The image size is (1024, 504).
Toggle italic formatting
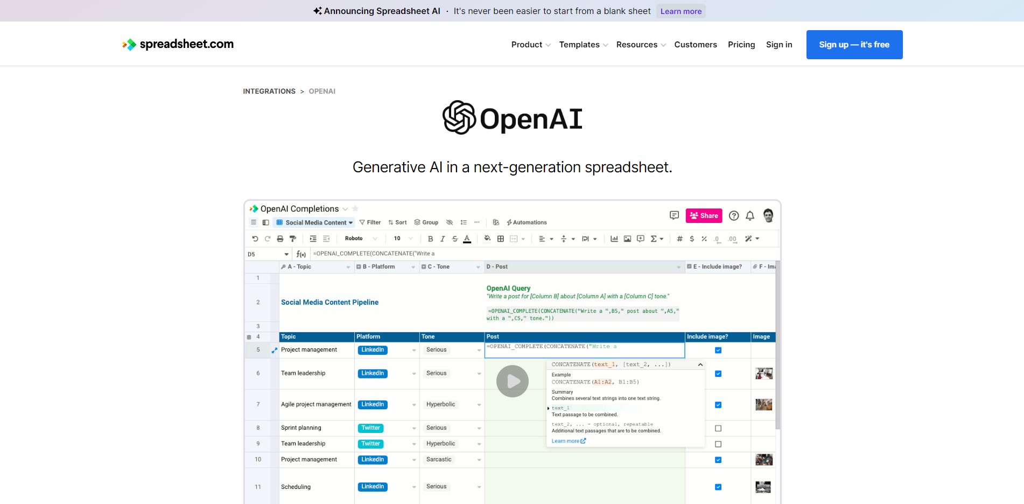(443, 239)
